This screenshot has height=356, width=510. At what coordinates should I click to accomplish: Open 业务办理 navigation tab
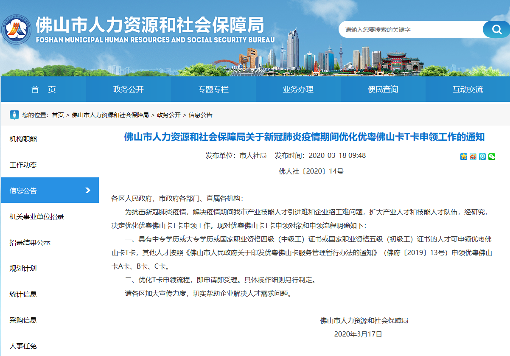[x=298, y=90]
